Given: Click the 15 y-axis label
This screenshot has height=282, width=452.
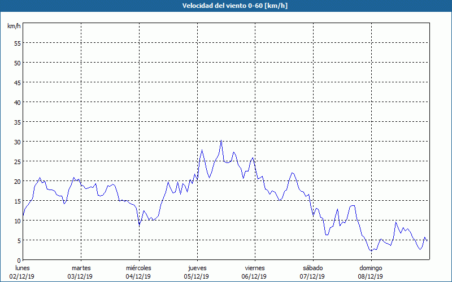Looking at the screenshot, I should tap(18, 201).
